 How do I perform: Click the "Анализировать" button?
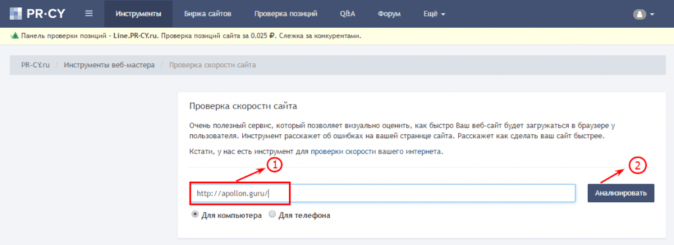621,194
